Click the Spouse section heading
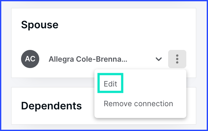Image resolution: width=208 pixels, height=131 pixels. pyautogui.click(x=40, y=25)
